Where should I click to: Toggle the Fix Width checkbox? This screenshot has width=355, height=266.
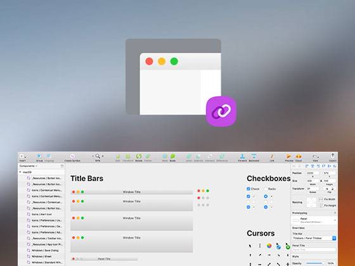(x=321, y=199)
